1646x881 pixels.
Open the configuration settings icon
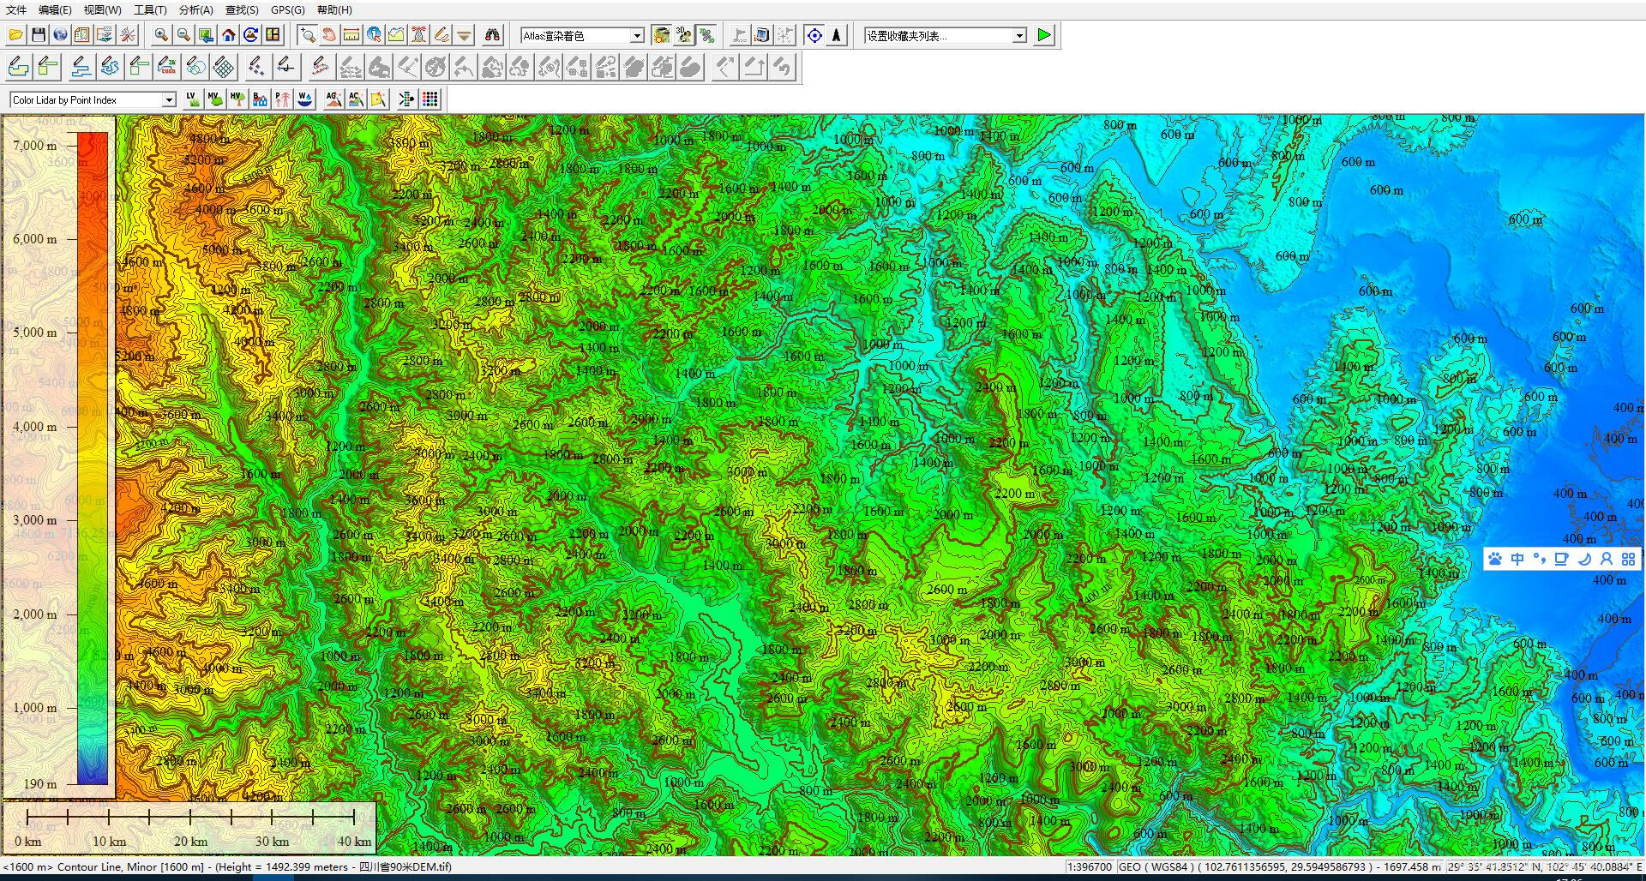coord(82,35)
